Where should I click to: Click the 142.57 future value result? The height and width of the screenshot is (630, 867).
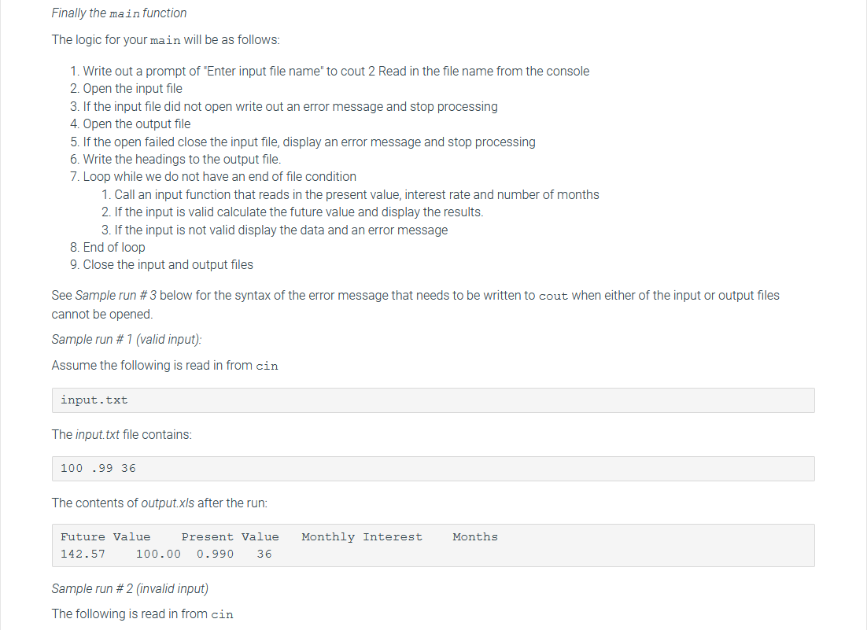[x=83, y=554]
